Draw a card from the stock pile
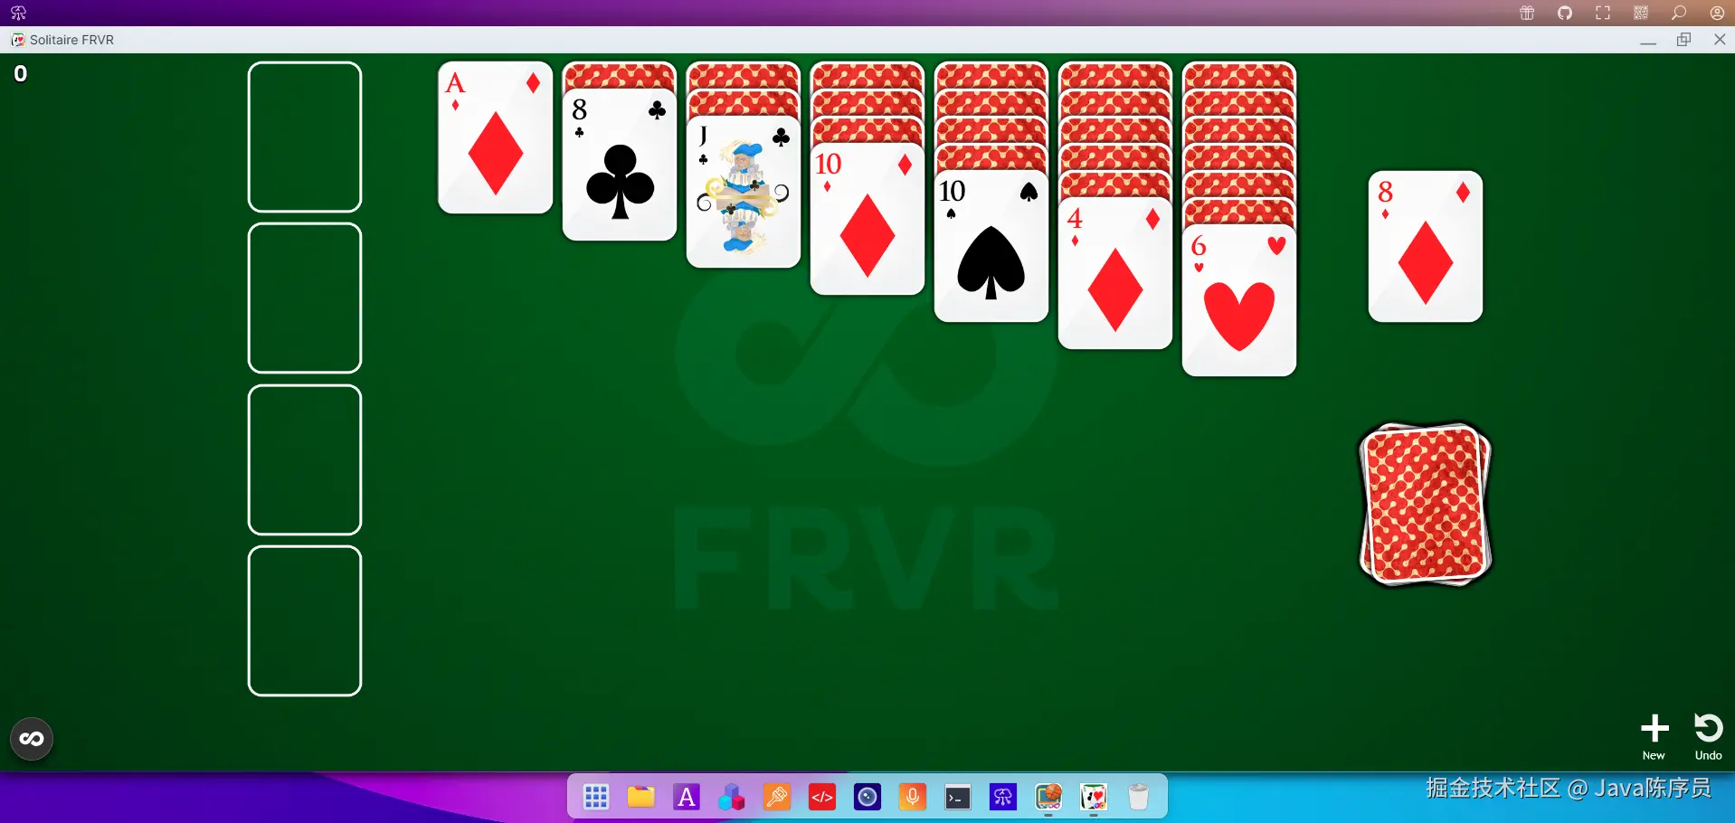Screen dimensions: 1735x823 (x=1426, y=504)
